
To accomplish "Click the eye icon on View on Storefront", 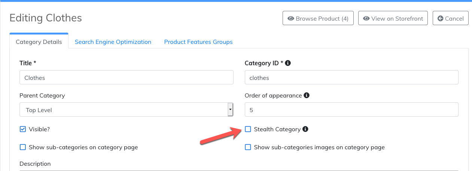I will click(x=366, y=18).
